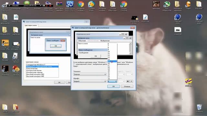The width and height of the screenshot is (207, 116).
Task: Open the MTA Province shortcut
Action: pyautogui.click(x=5, y=70)
